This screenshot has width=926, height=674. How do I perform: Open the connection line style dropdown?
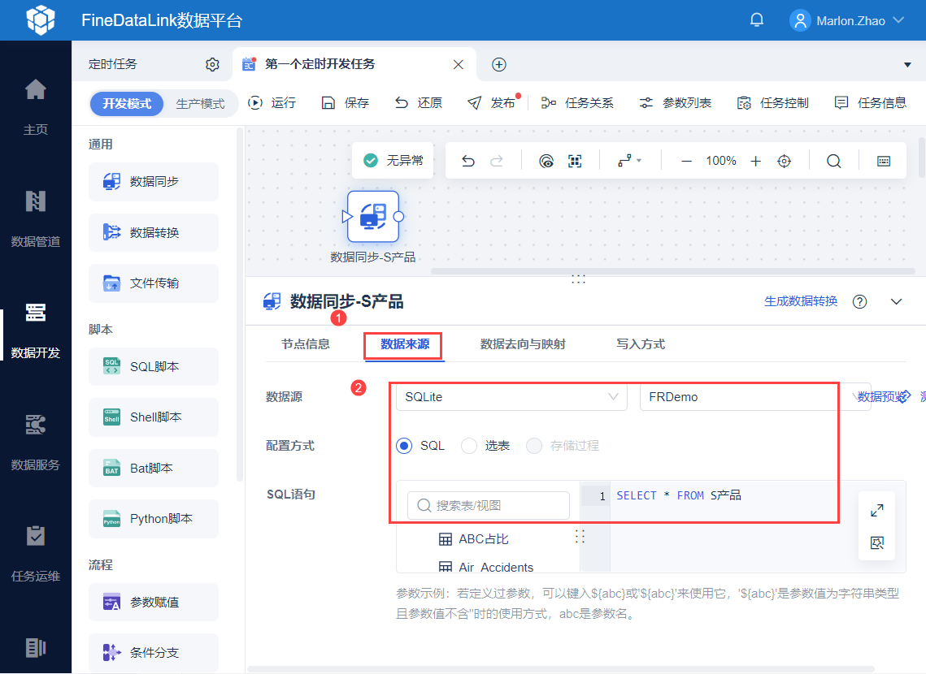click(x=629, y=161)
